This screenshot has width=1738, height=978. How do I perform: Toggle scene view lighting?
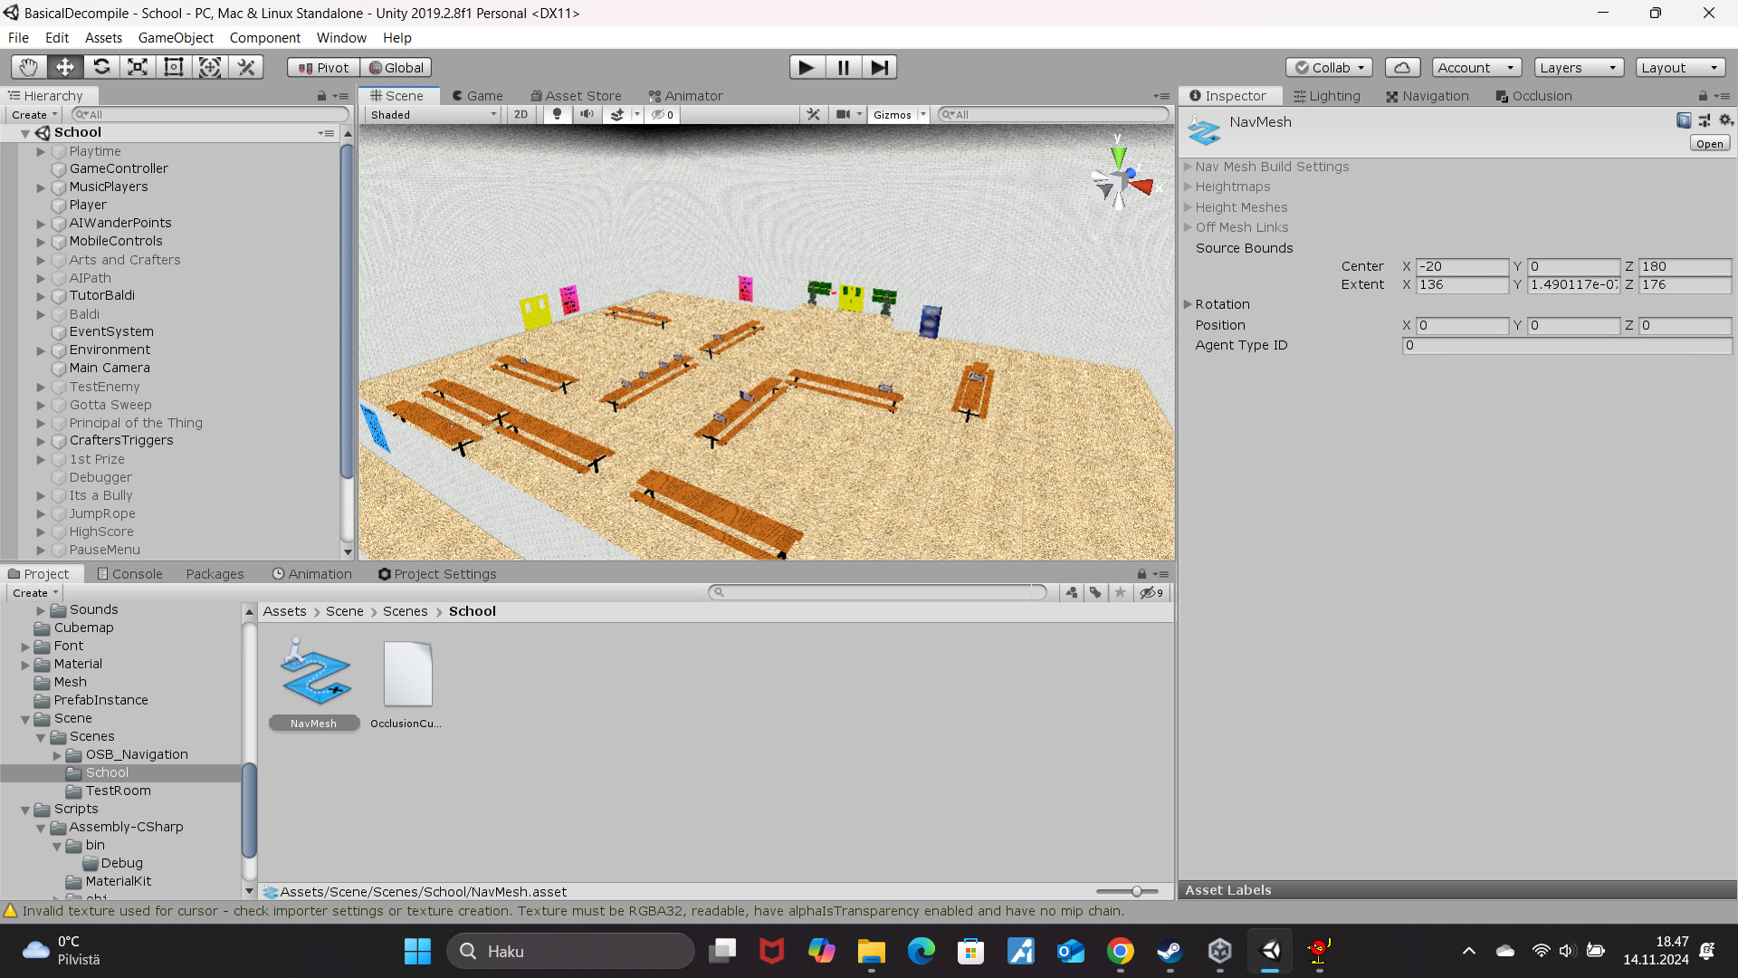point(557,114)
